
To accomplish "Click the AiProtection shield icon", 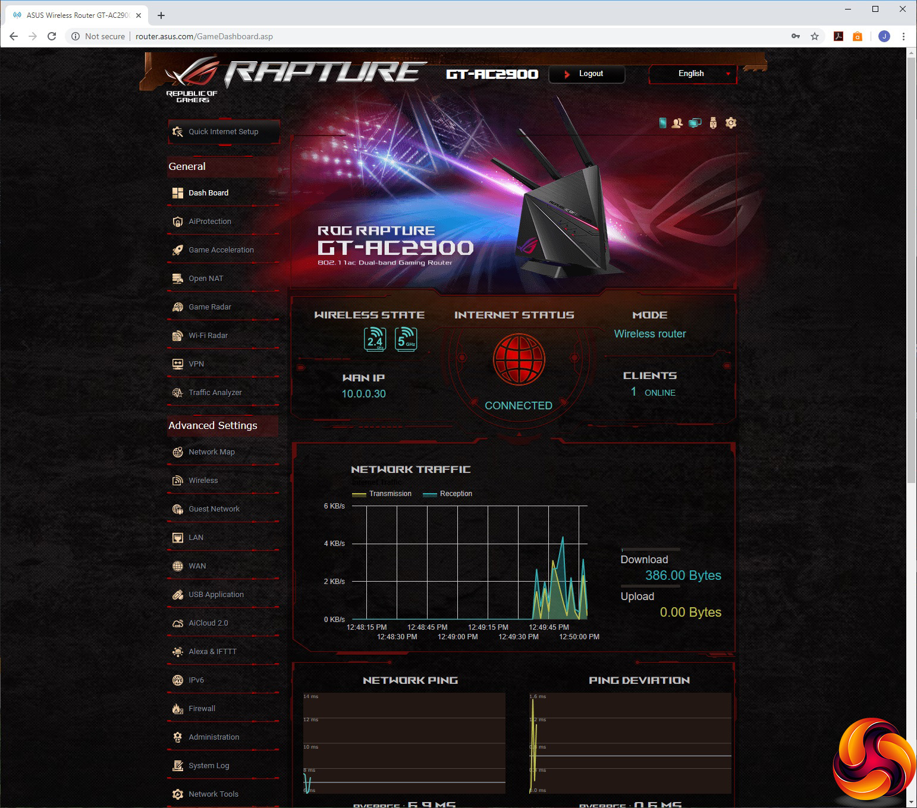I will (178, 222).
